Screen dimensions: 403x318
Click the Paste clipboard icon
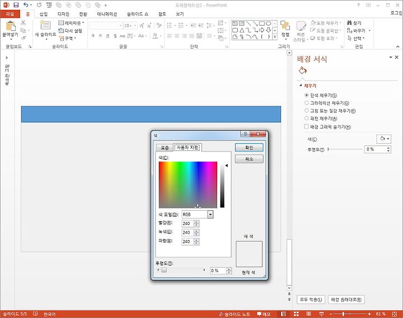(11, 26)
